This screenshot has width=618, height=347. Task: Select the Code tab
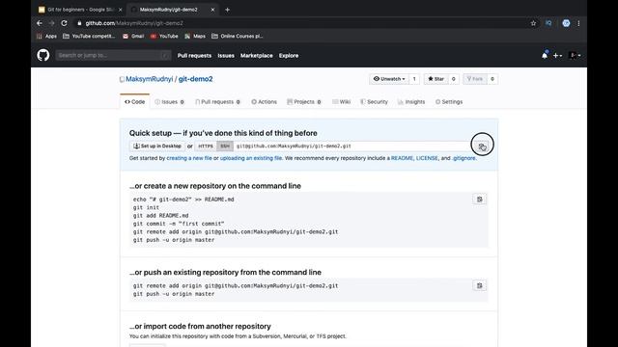point(135,102)
